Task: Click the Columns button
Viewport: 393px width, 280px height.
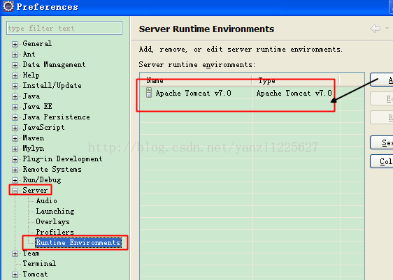Action: tap(382, 161)
